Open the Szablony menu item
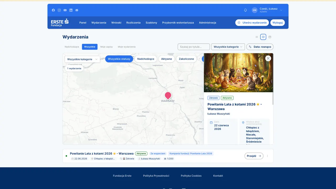 [151, 23]
